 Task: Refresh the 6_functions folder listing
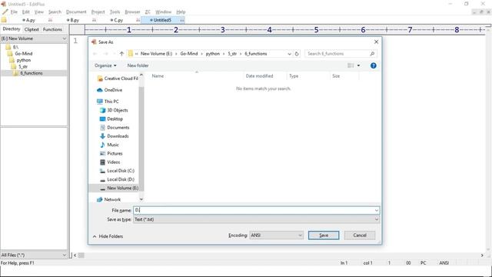tap(297, 54)
